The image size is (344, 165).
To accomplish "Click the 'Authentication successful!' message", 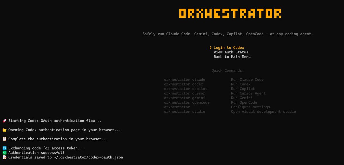I will [x=36, y=153].
